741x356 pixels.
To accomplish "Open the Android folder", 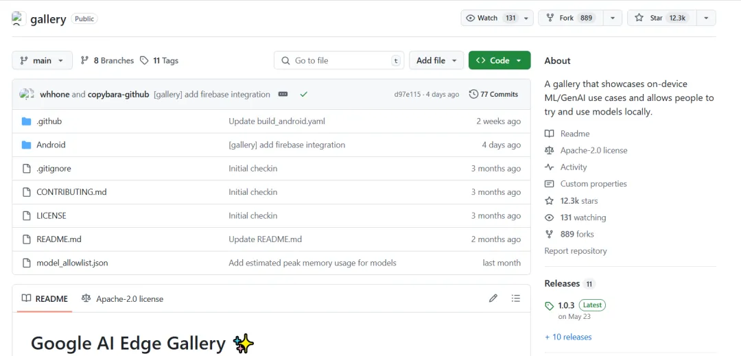I will point(51,145).
